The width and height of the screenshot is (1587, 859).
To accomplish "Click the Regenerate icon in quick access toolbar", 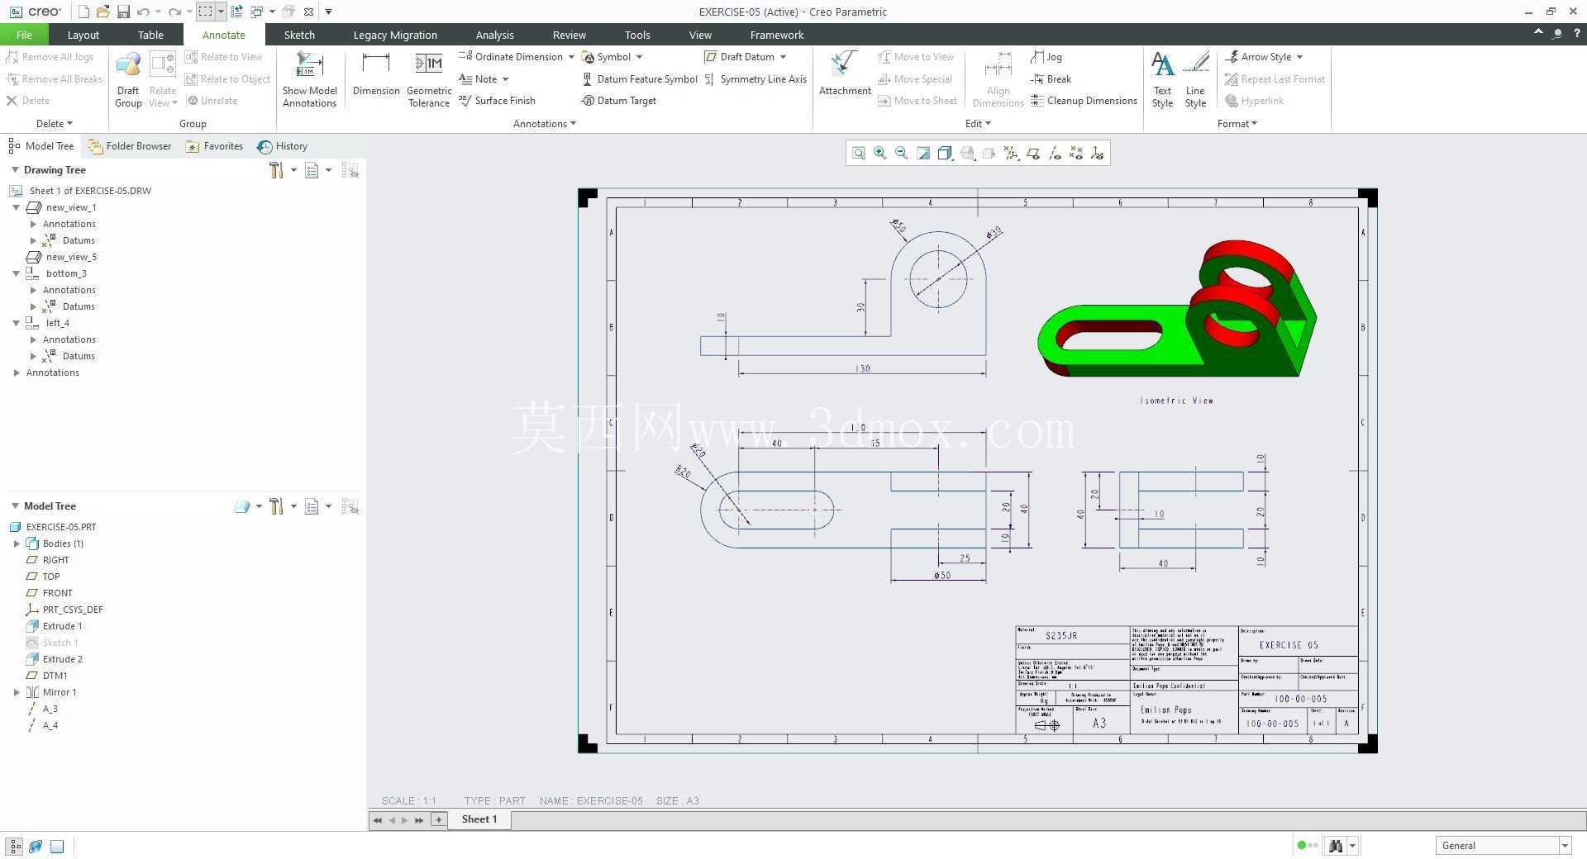I will [236, 12].
